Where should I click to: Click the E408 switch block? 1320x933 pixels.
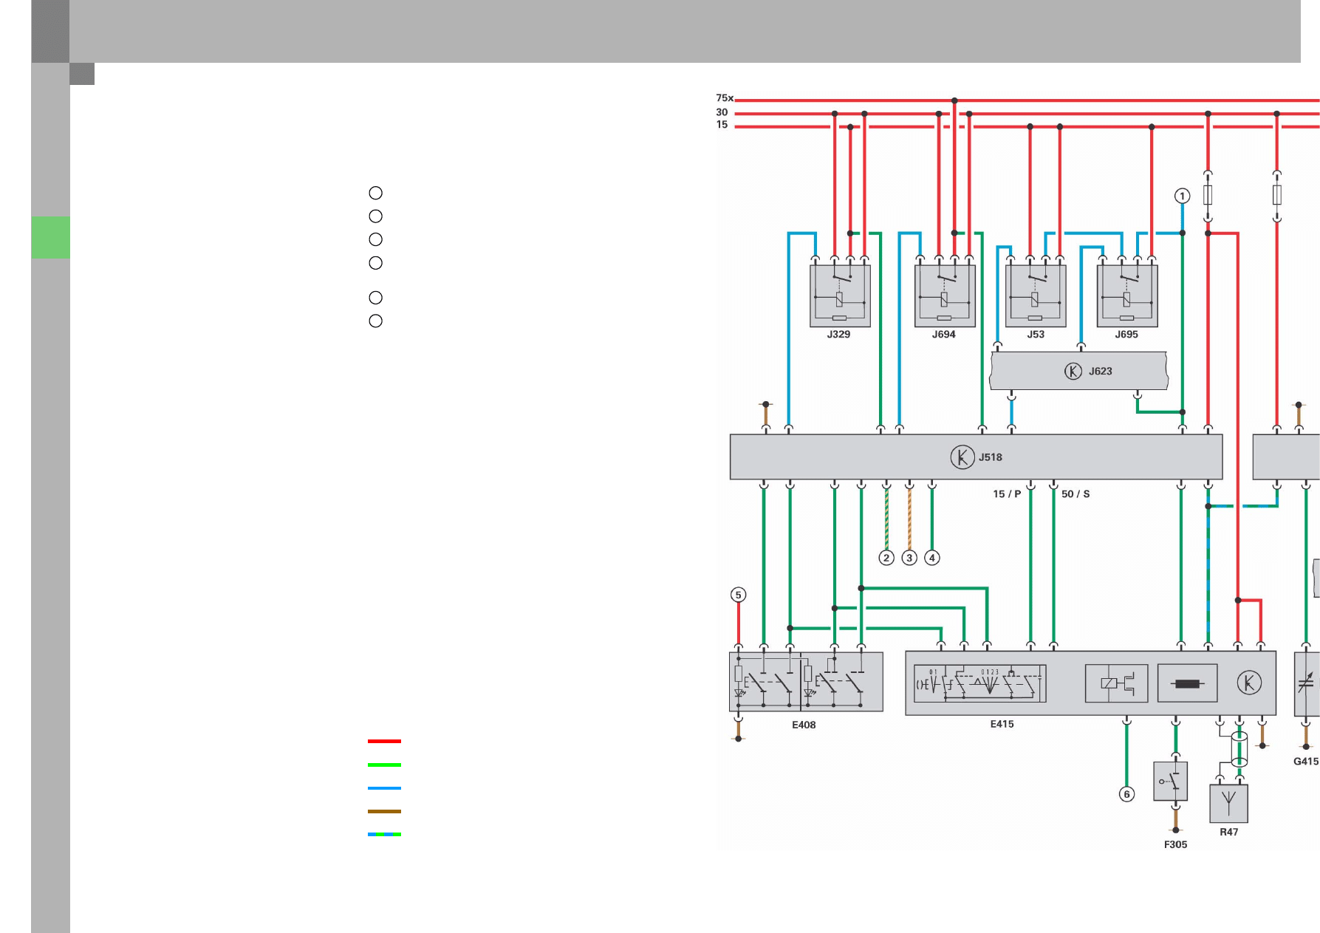click(x=806, y=682)
